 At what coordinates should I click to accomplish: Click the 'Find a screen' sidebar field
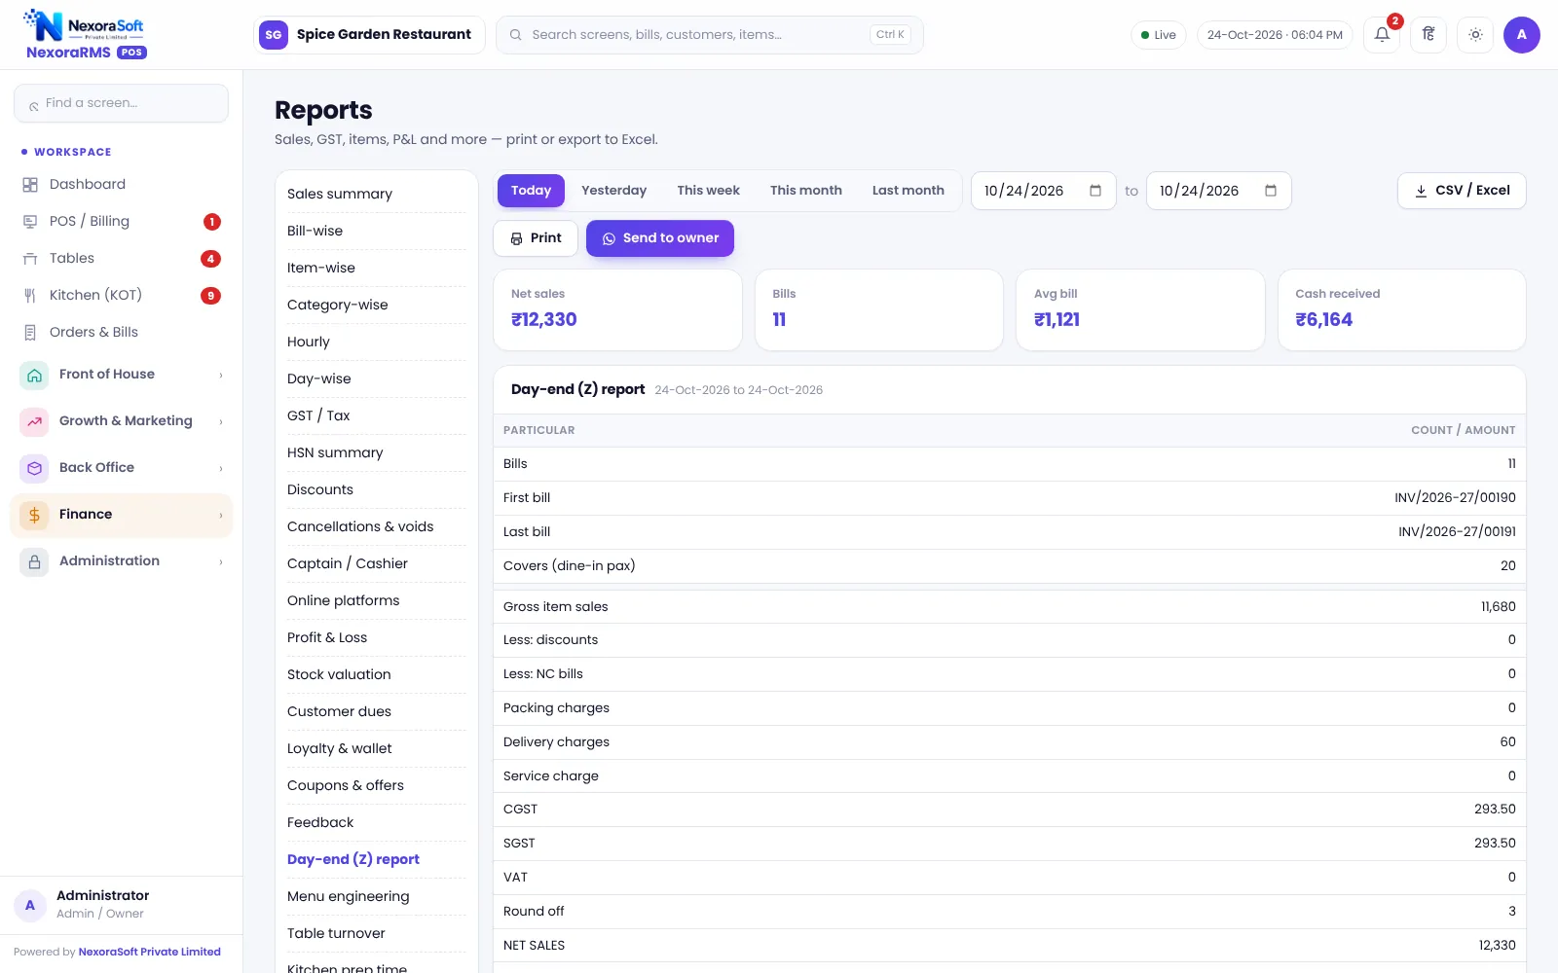pyautogui.click(x=121, y=103)
